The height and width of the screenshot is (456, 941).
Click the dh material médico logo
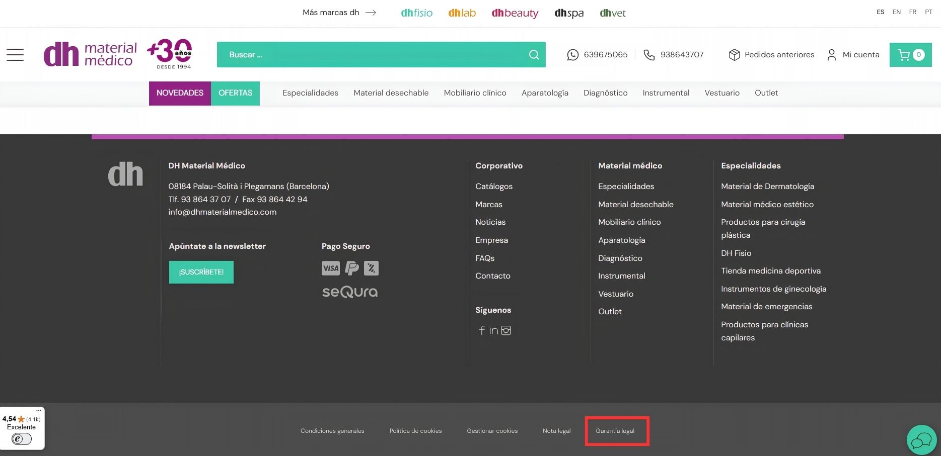(90, 54)
